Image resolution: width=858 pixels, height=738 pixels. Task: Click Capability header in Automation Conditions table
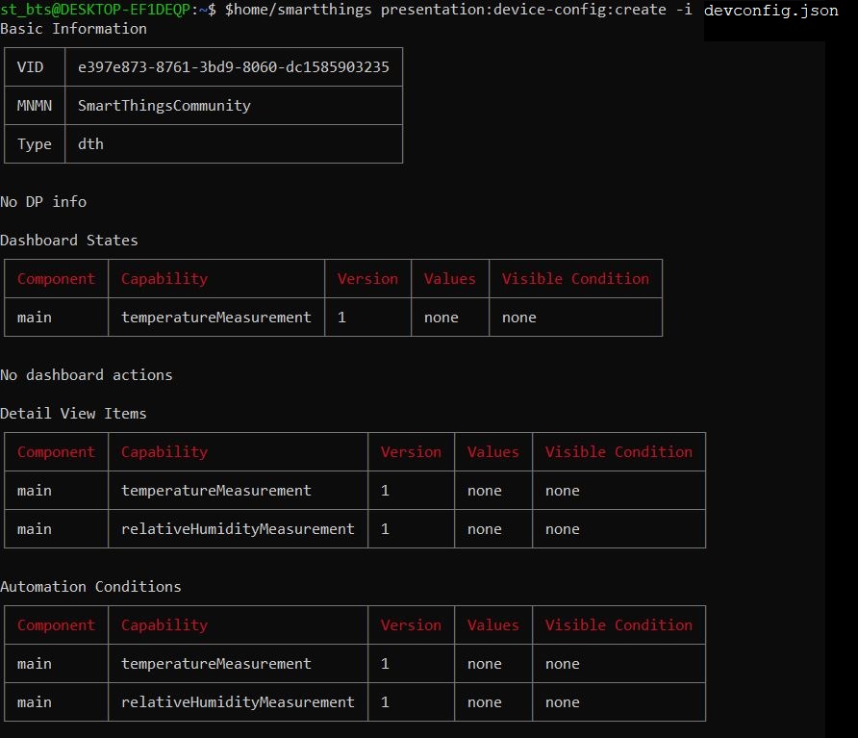pos(164,624)
